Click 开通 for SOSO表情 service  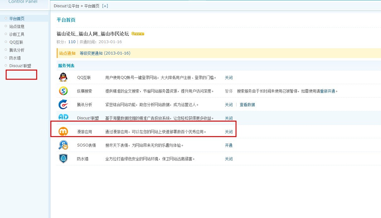[x=229, y=145]
